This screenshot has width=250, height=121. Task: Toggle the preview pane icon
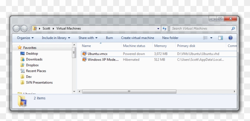point(221,38)
